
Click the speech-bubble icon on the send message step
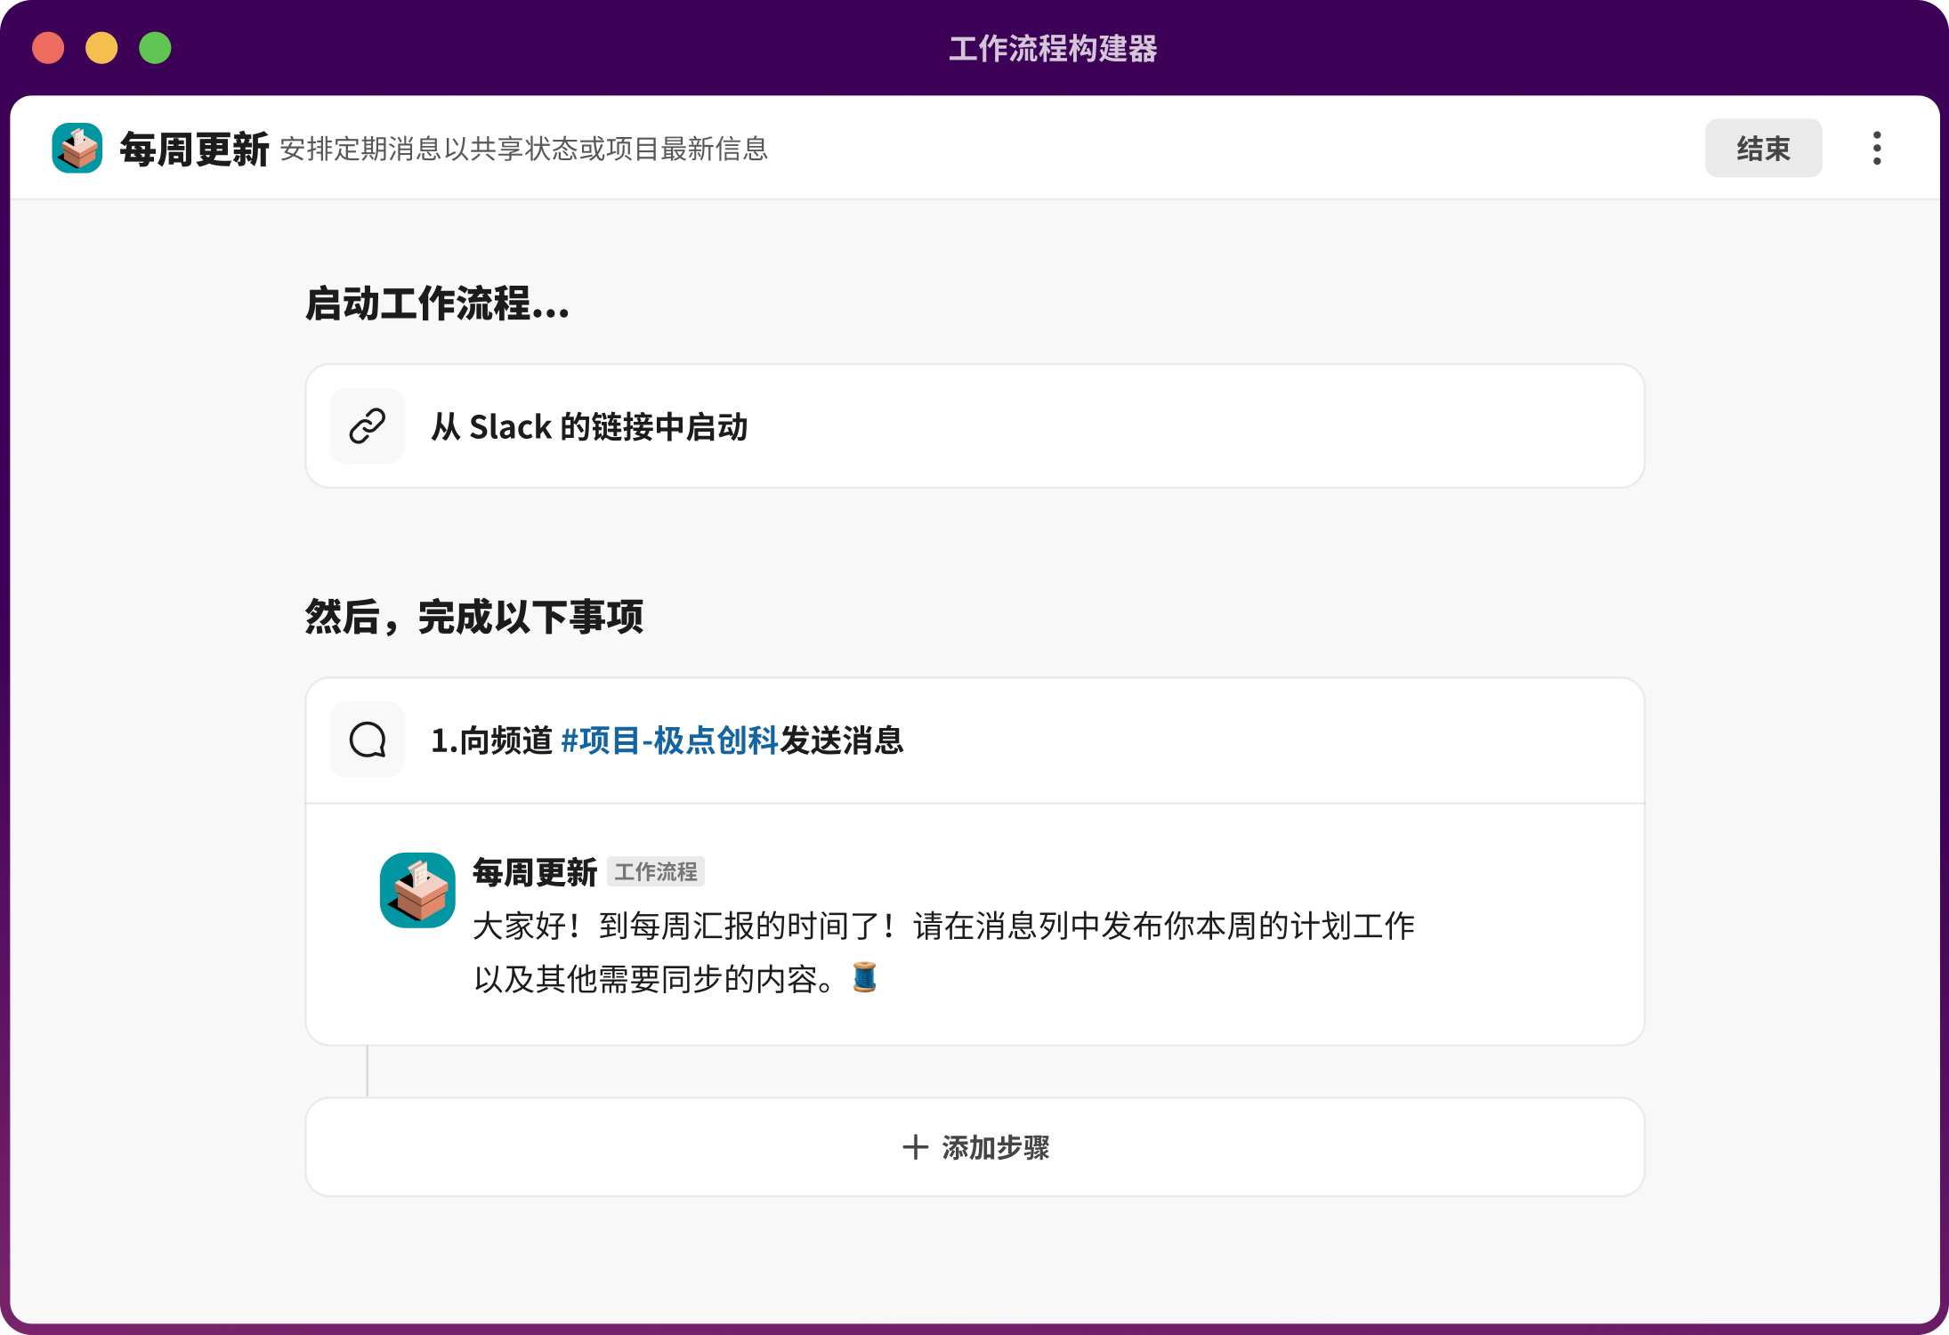coord(368,740)
